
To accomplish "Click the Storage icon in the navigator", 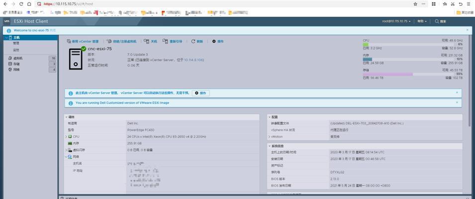I will point(10,64).
